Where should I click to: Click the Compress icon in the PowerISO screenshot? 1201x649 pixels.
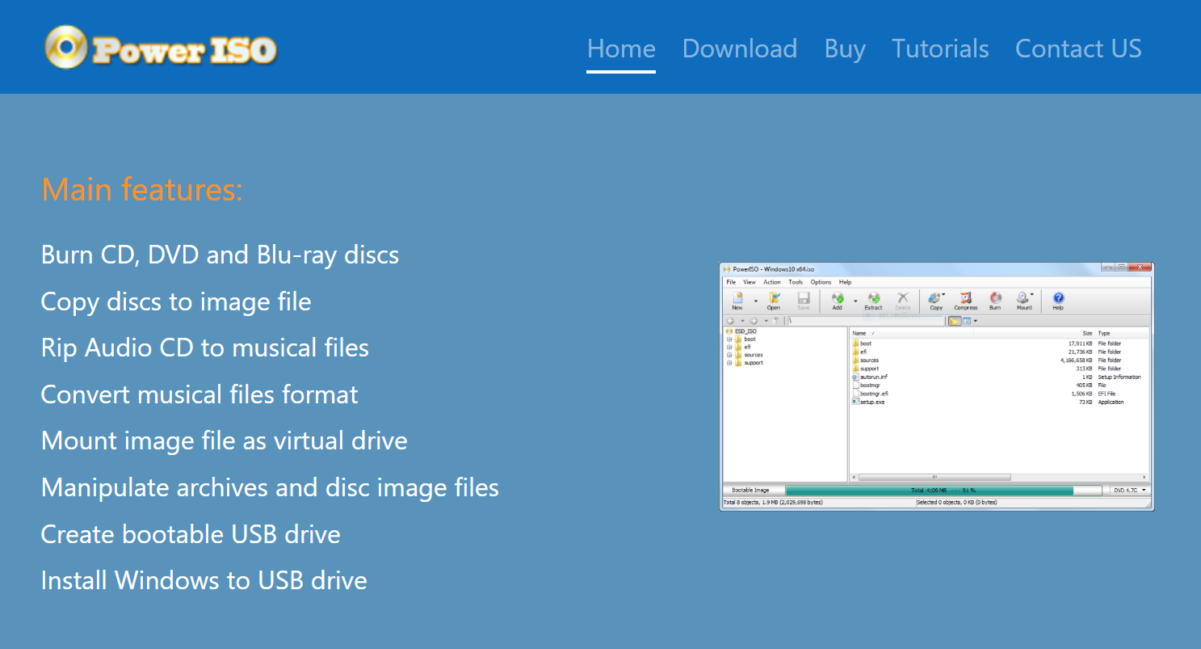tap(966, 301)
